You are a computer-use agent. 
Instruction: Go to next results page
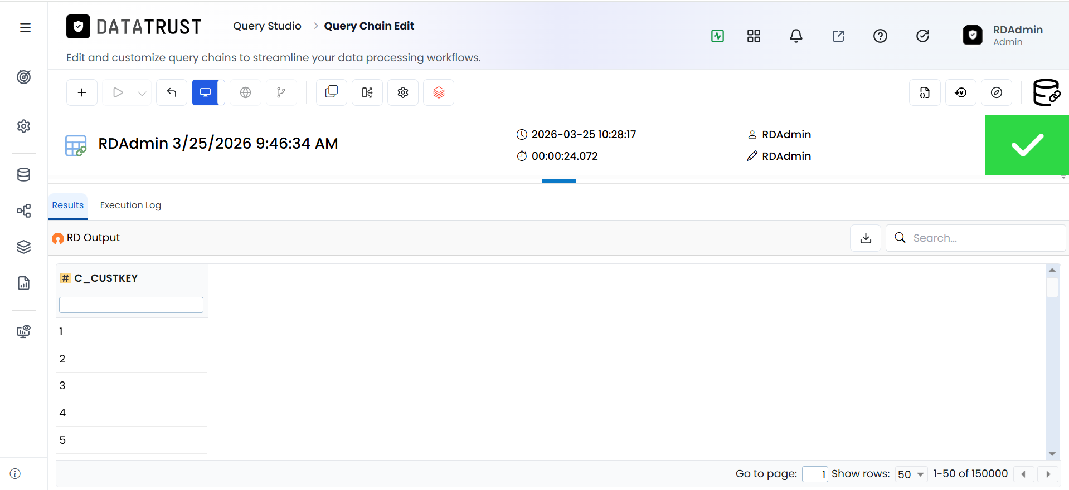click(x=1048, y=474)
